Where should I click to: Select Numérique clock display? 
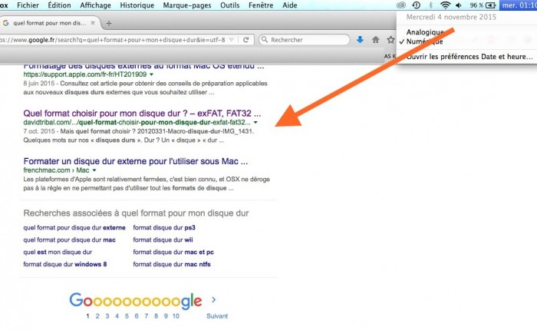click(x=425, y=41)
